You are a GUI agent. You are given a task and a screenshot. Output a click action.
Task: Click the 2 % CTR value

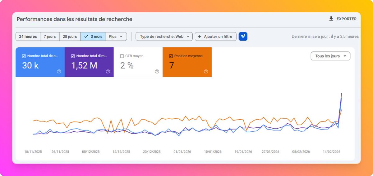point(127,65)
